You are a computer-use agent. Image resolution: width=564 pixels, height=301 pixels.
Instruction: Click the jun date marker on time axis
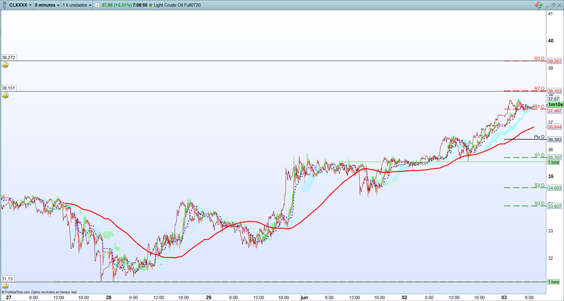click(304, 297)
